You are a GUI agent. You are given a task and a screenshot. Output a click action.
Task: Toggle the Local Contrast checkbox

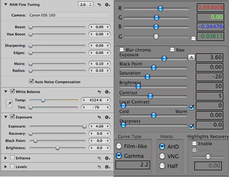[191, 107]
